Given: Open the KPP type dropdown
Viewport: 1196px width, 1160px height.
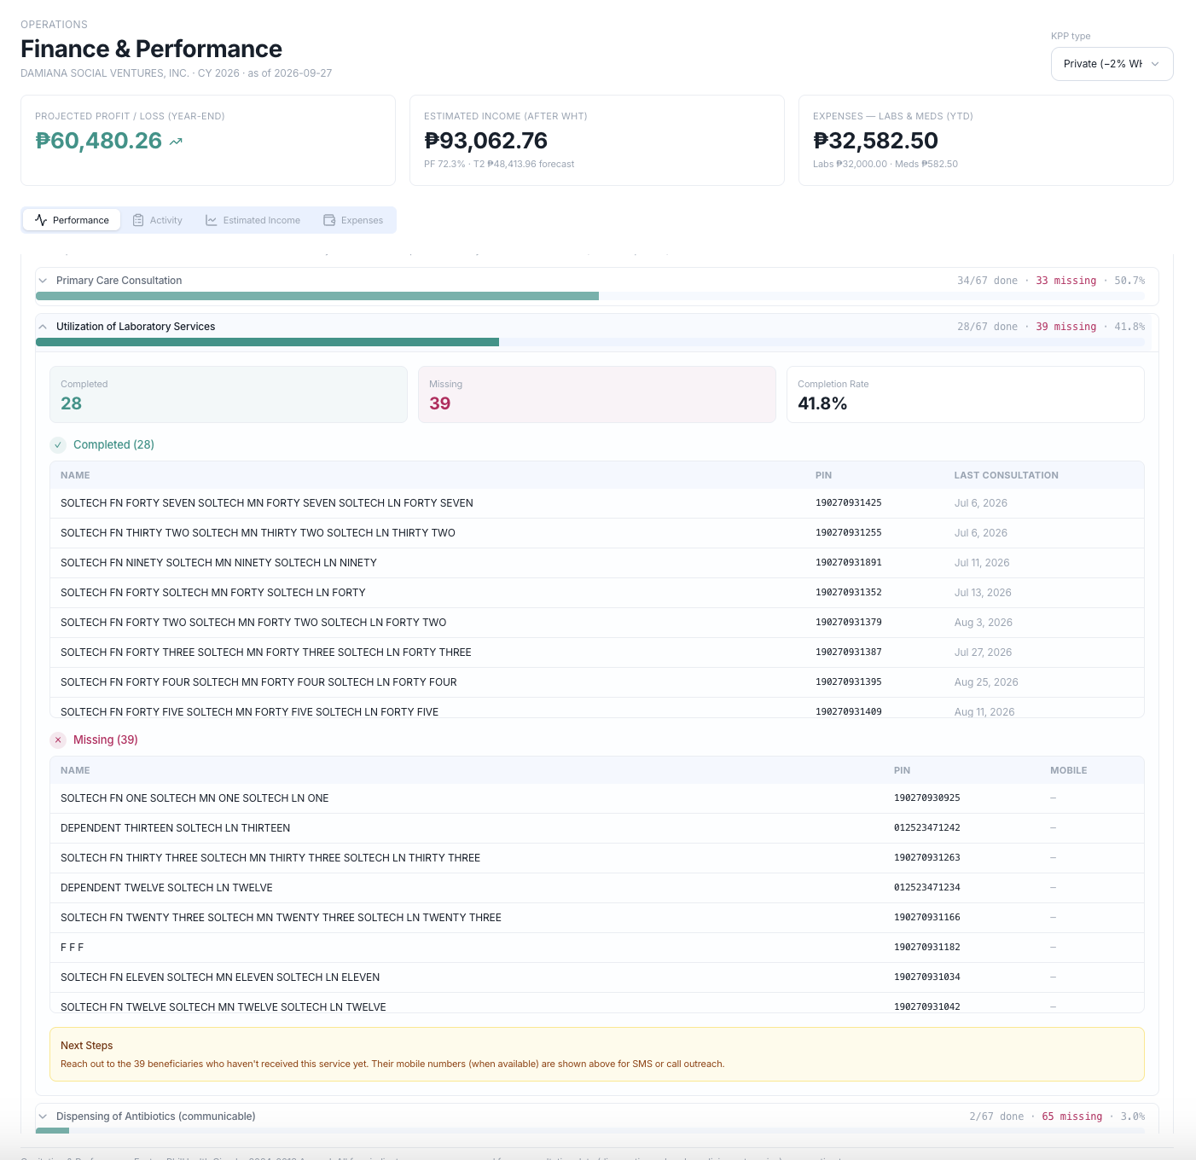Looking at the screenshot, I should [1112, 64].
